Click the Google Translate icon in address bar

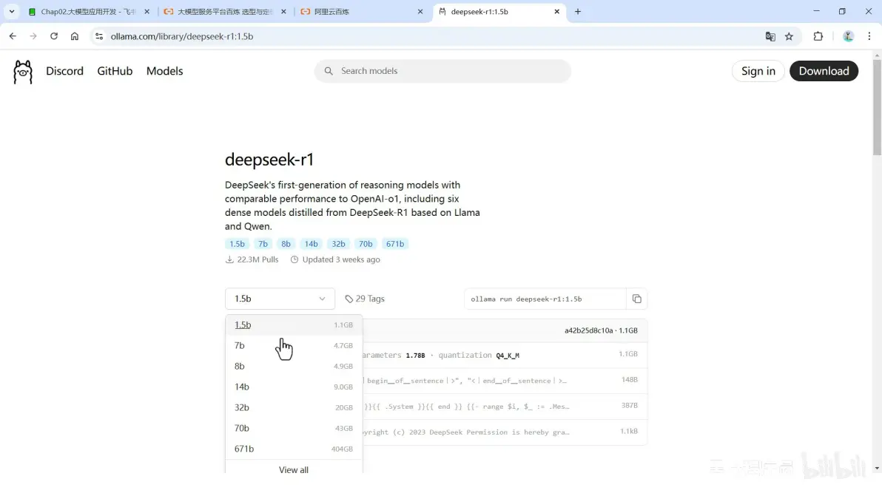point(770,35)
